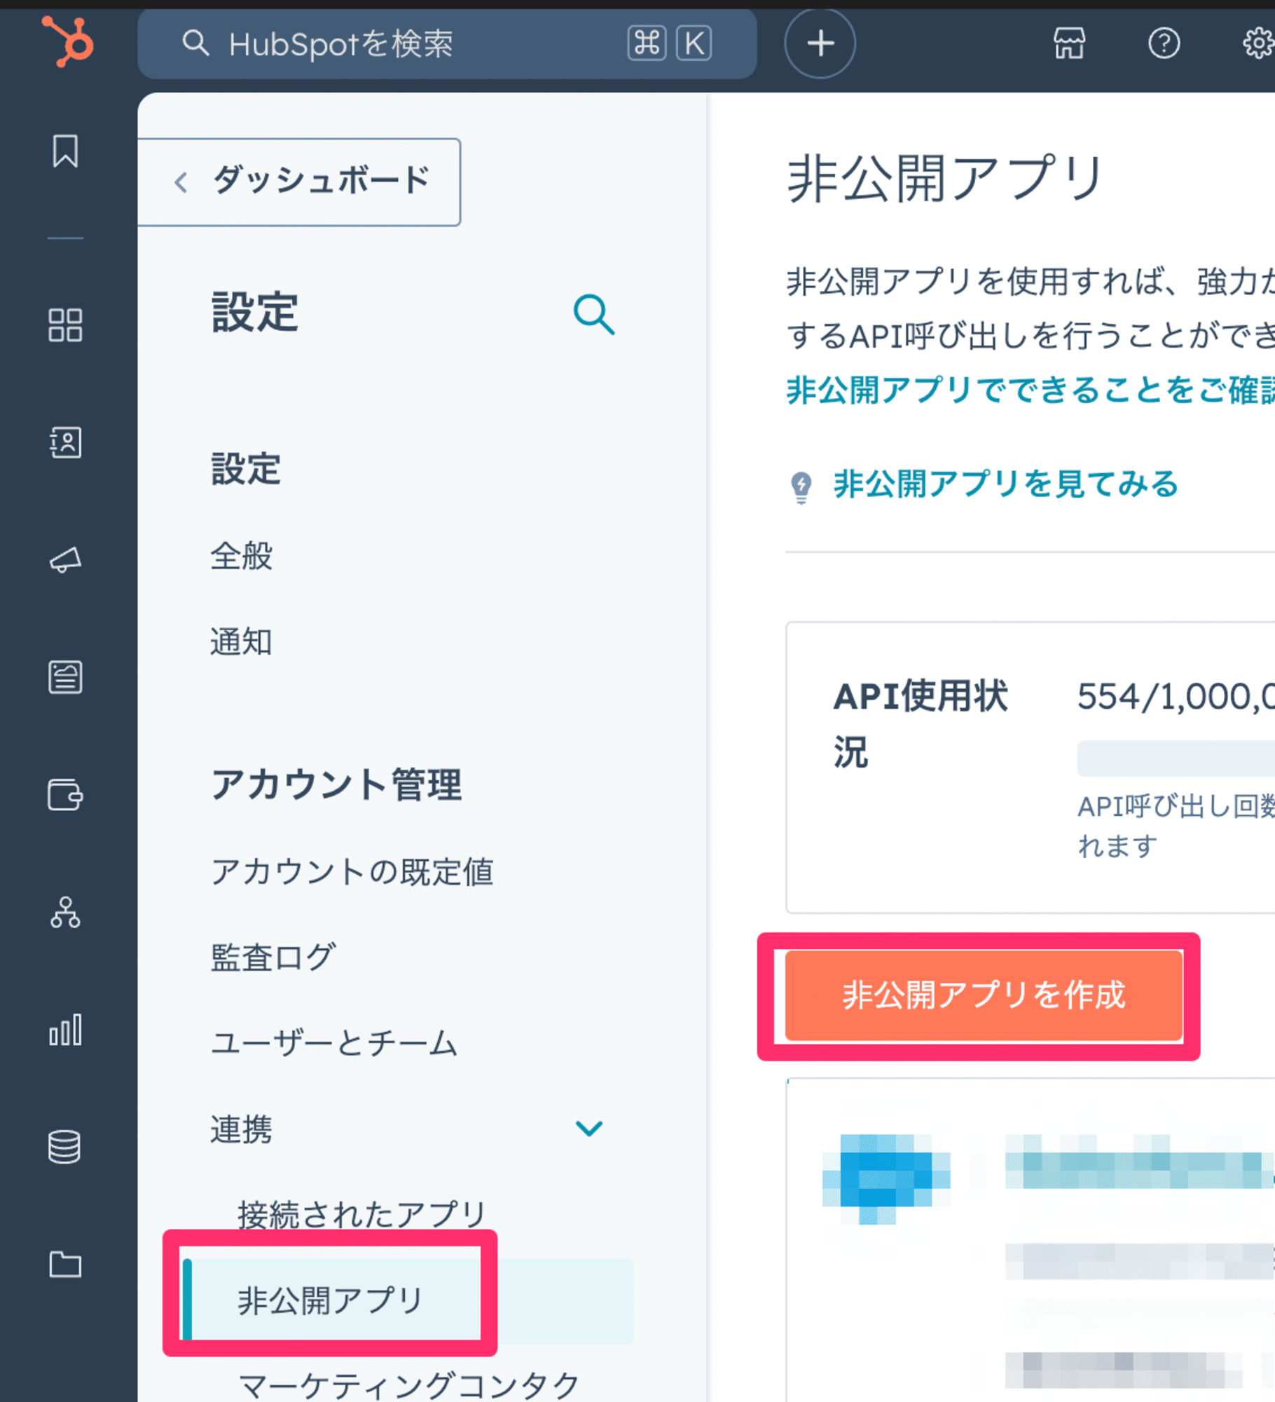This screenshot has height=1402, width=1275.
Task: Open the workspaces grid icon
Action: pyautogui.click(x=65, y=325)
